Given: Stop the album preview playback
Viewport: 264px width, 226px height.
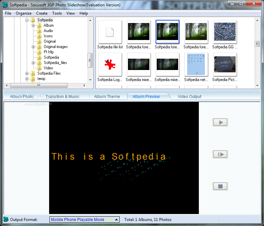Looking at the screenshot, I should [x=220, y=186].
